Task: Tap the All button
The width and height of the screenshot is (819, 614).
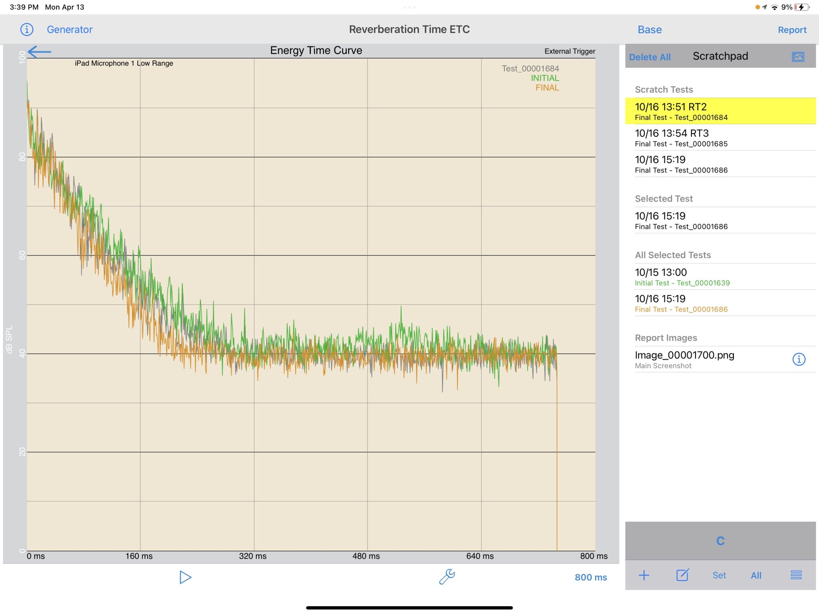Action: [x=756, y=575]
